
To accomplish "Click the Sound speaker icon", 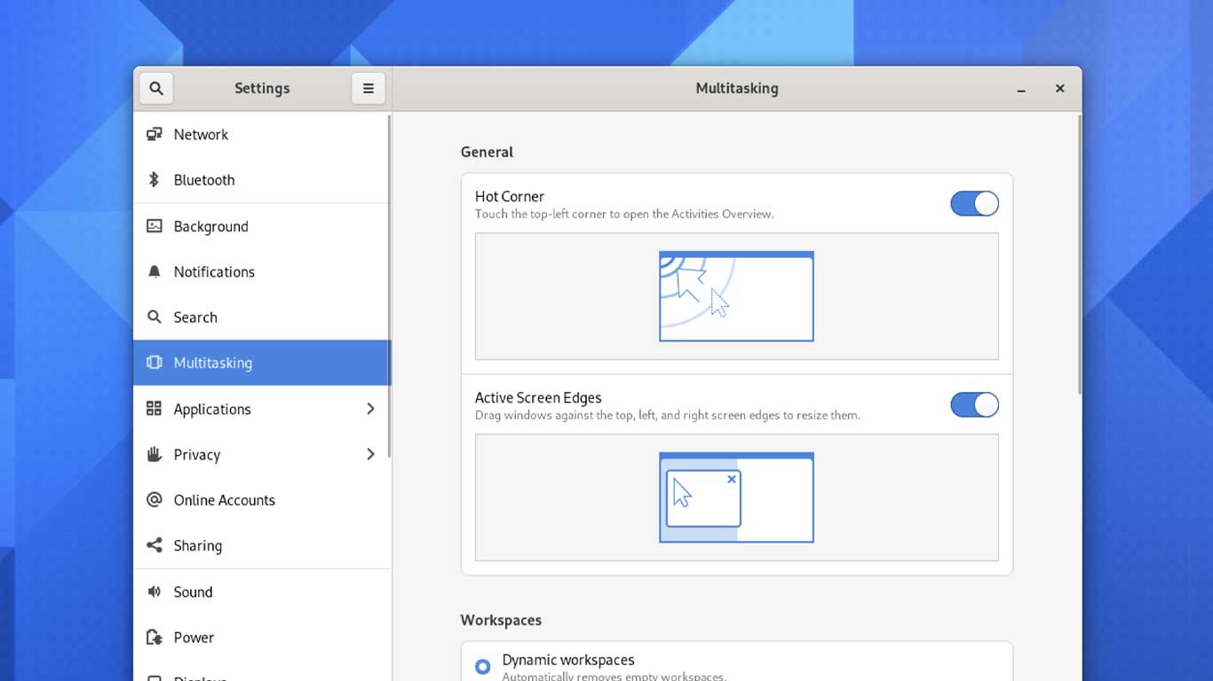I will click(155, 591).
